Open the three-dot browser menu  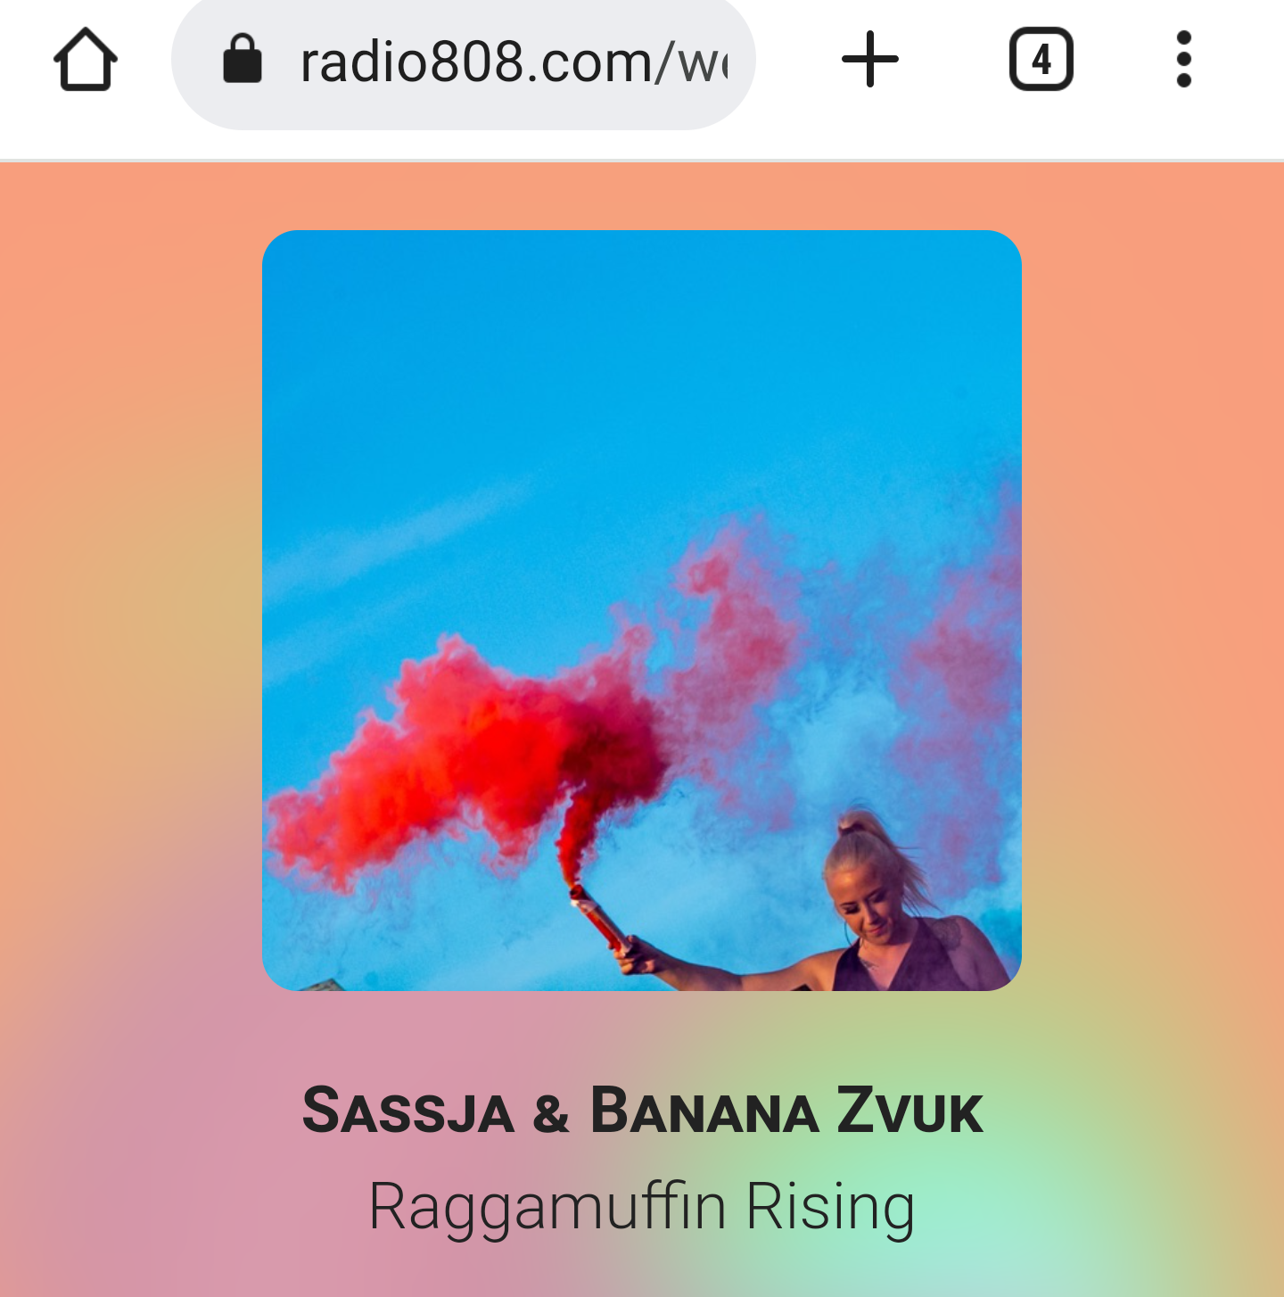(x=1184, y=60)
